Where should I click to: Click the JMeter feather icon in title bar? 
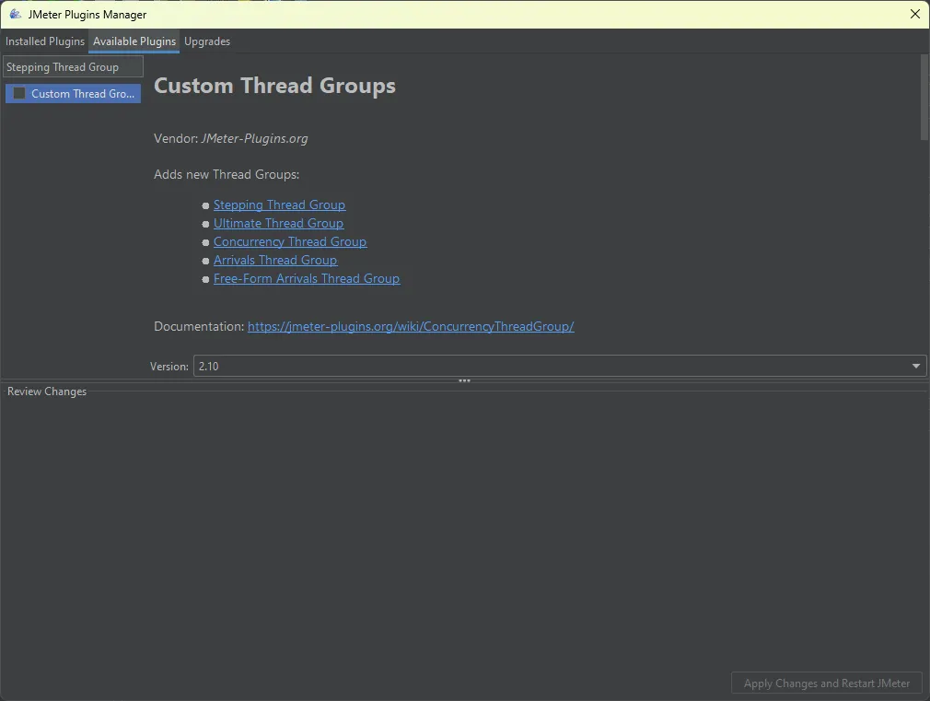point(15,14)
